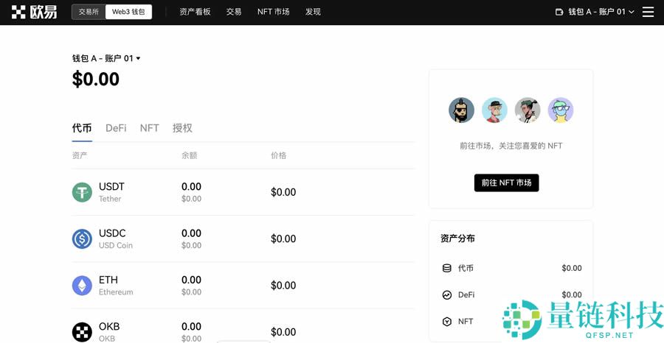Select the ape with hat NFT avatar
The height and width of the screenshot is (343, 664).
pyautogui.click(x=494, y=110)
